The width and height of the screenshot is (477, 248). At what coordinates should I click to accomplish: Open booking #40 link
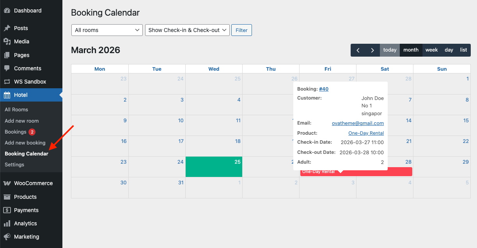[324, 89]
